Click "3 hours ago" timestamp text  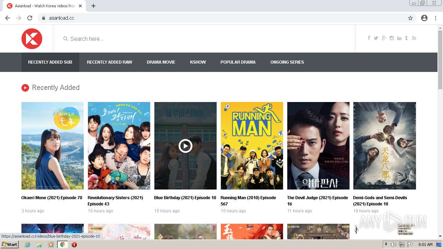(33, 211)
